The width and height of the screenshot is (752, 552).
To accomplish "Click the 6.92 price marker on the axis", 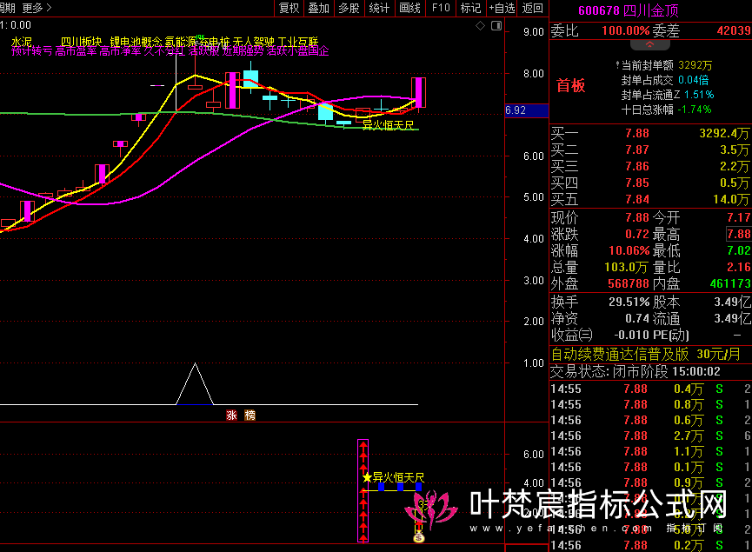I will click(x=527, y=110).
